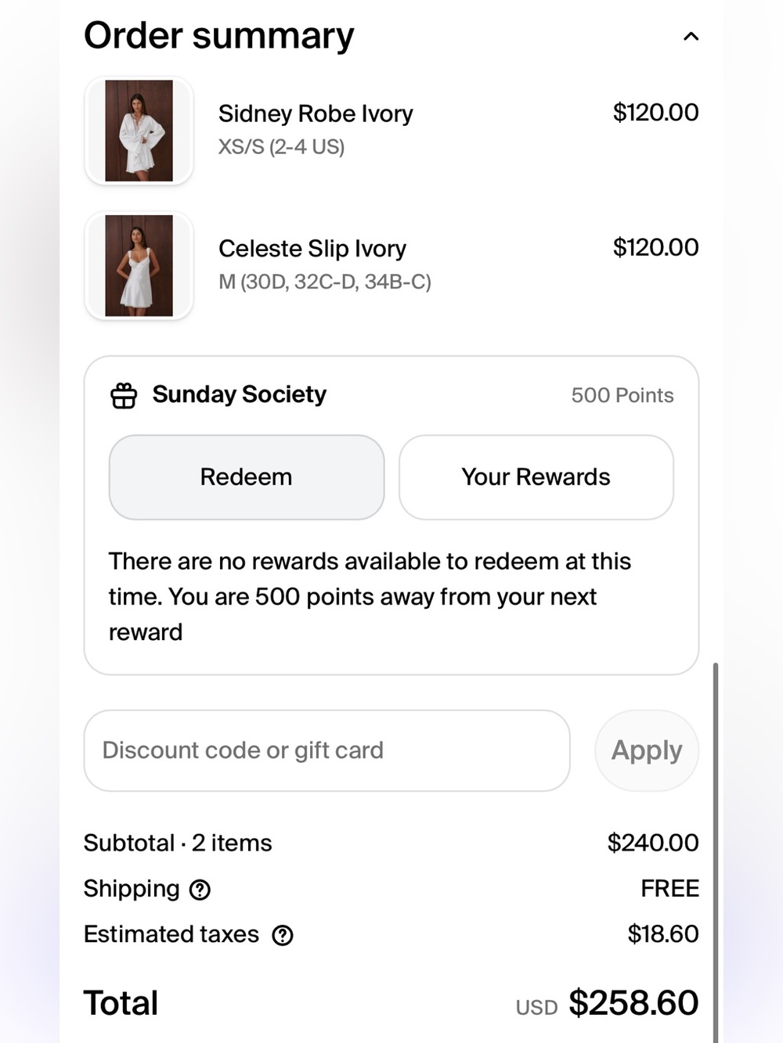The image size is (783, 1043).
Task: Focus the discount code or gift card field
Action: click(x=327, y=750)
